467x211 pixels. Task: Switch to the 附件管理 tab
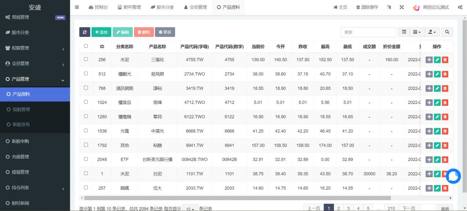tap(129, 7)
